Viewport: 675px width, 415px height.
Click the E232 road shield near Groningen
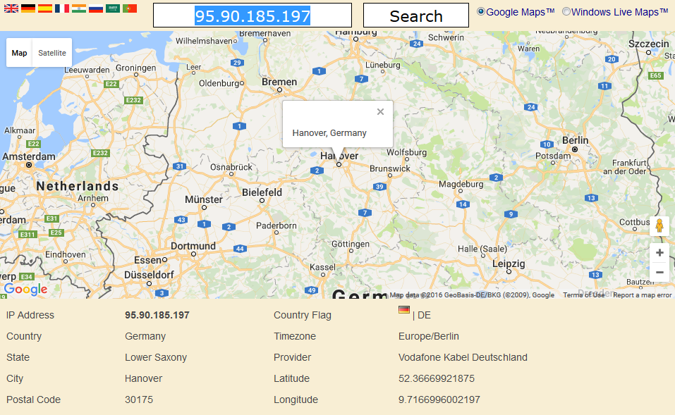[x=133, y=100]
